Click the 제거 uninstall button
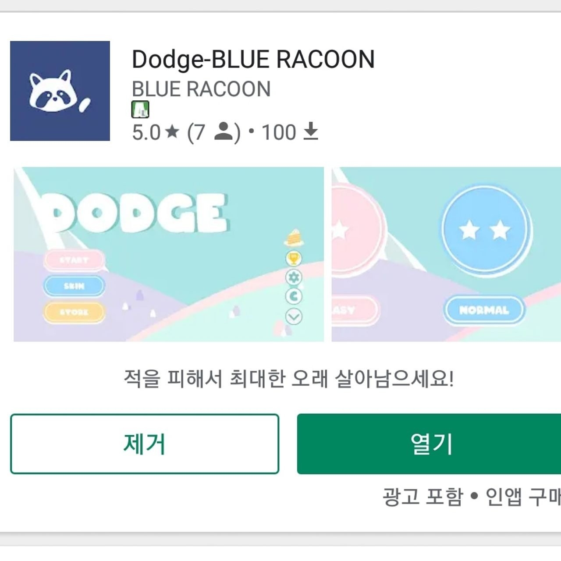 click(x=145, y=444)
